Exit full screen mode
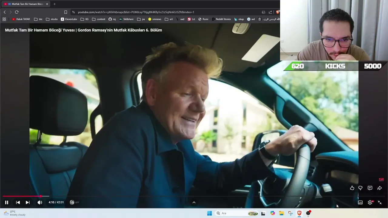 click(380, 203)
